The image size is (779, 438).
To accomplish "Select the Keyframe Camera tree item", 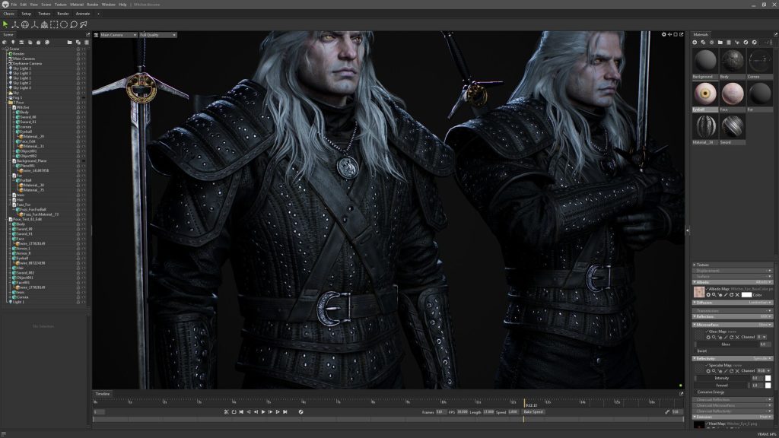I will point(27,64).
